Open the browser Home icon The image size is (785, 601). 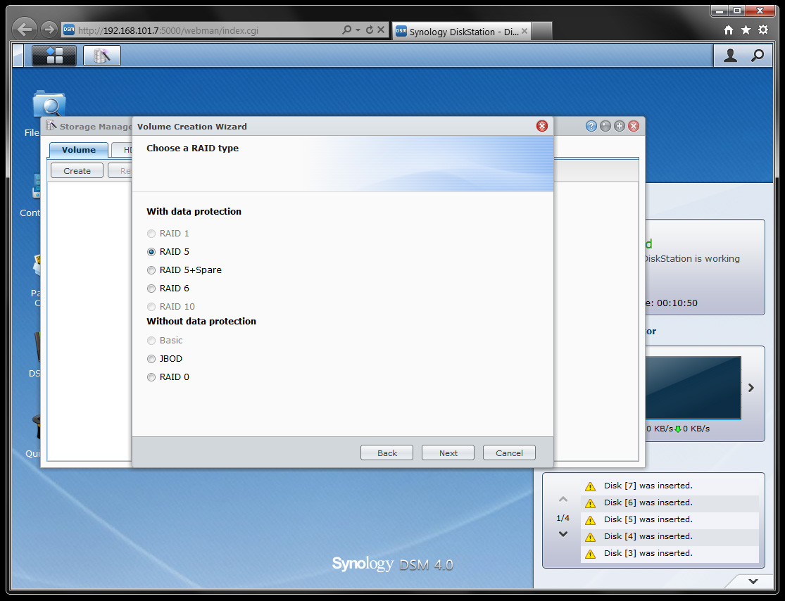click(x=729, y=30)
